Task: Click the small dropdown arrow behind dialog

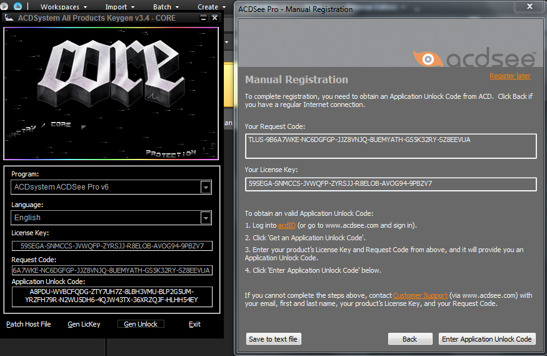Action: 227,42
